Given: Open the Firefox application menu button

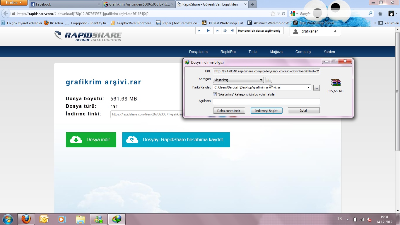Looking at the screenshot, I should 14,3.
